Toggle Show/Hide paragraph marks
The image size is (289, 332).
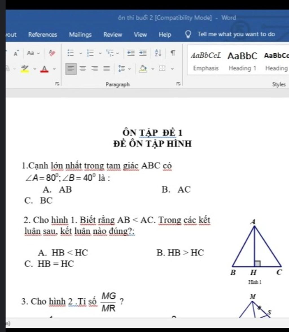173,53
